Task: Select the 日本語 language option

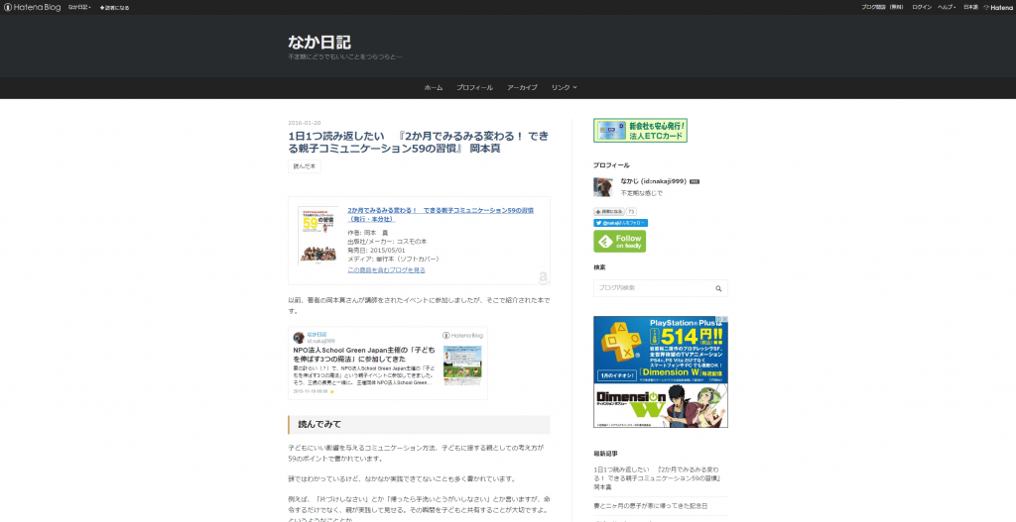Action: tap(970, 7)
